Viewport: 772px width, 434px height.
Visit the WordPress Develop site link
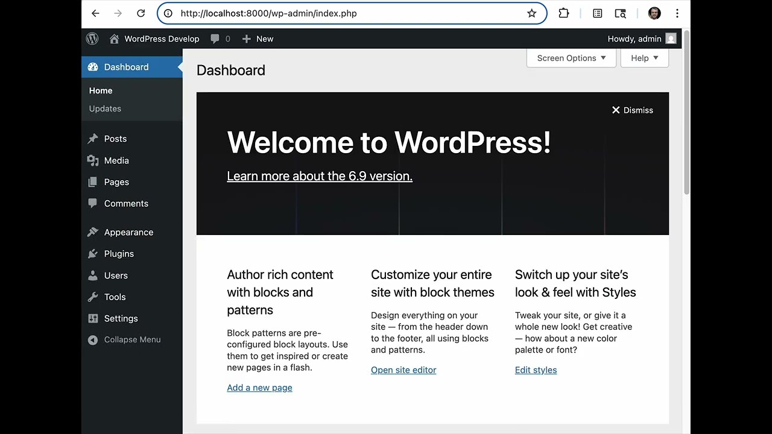[162, 39]
